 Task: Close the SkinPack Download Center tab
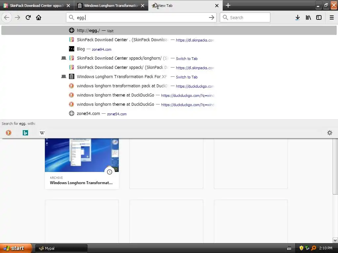coord(68,6)
